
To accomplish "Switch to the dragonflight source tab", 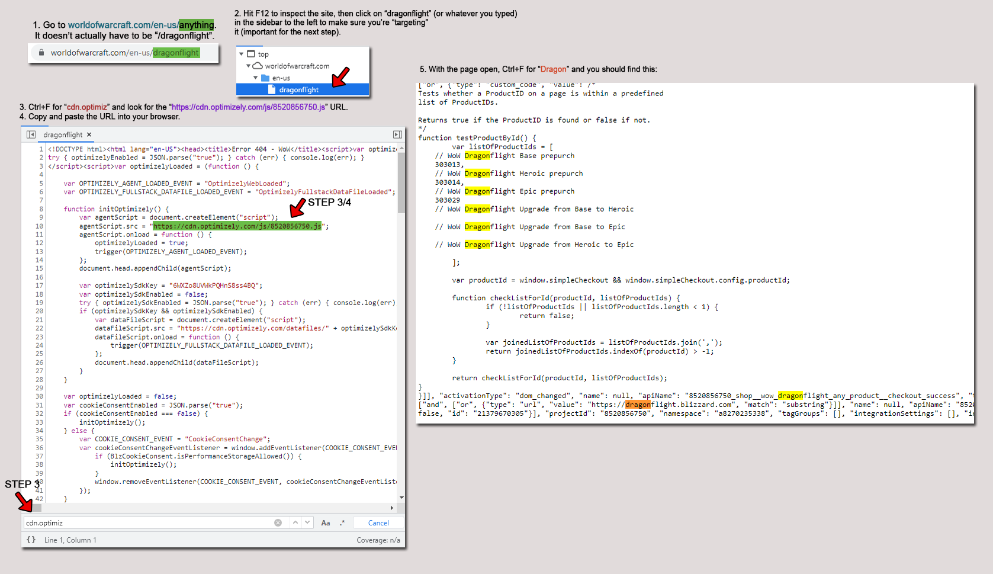I will (63, 134).
